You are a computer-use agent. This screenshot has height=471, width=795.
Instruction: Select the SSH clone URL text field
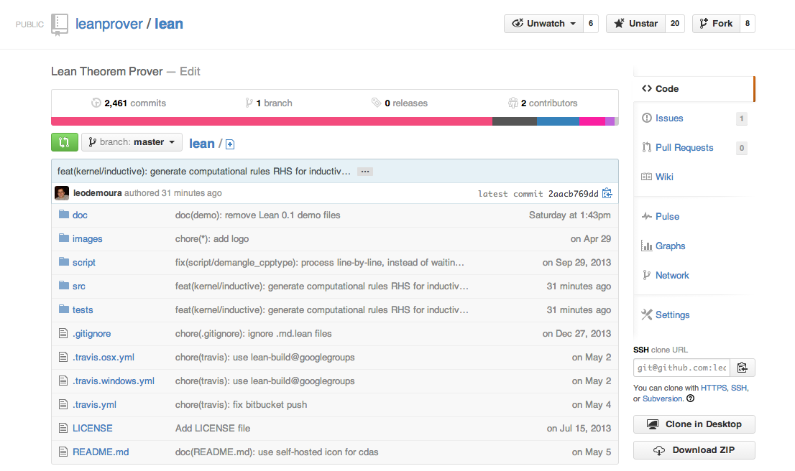click(681, 368)
